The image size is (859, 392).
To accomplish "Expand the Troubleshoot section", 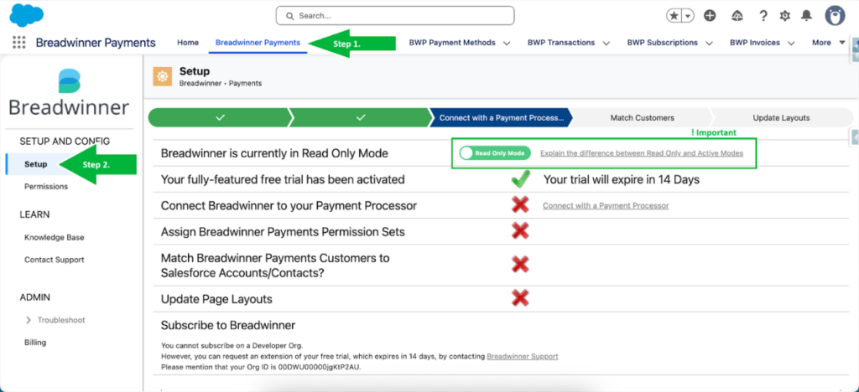I will tap(55, 320).
